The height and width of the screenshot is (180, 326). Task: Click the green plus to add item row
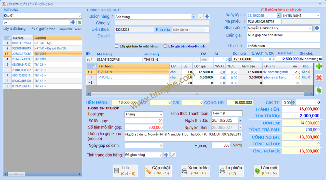click(x=319, y=67)
